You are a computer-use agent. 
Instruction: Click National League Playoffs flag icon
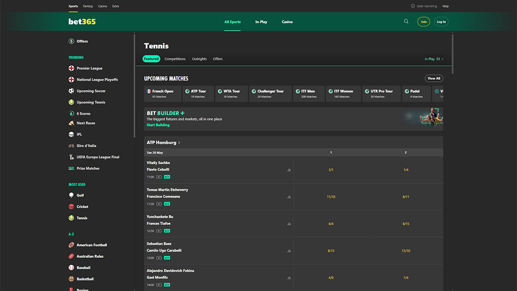(x=71, y=80)
